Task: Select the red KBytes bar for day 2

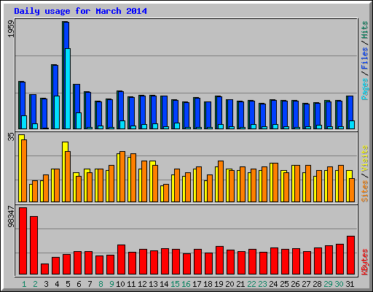Action: click(x=34, y=245)
